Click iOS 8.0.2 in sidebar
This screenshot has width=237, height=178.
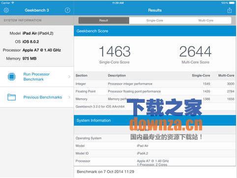pos(30,42)
